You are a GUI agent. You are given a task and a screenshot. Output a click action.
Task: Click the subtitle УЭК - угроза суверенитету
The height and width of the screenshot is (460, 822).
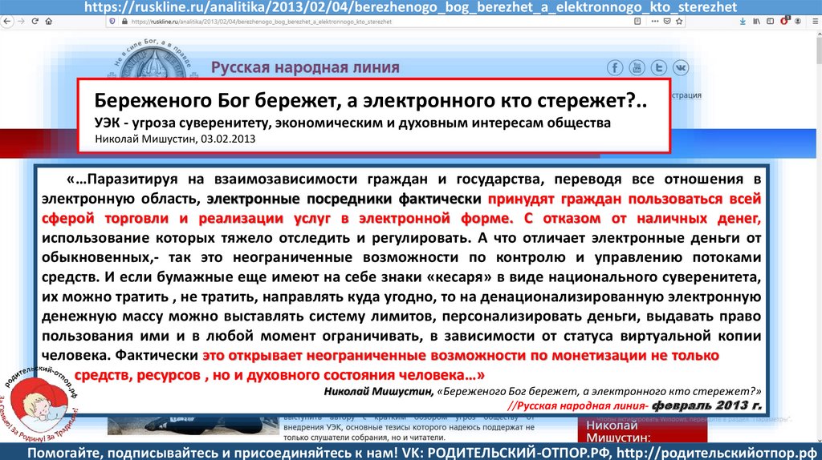tap(352, 123)
